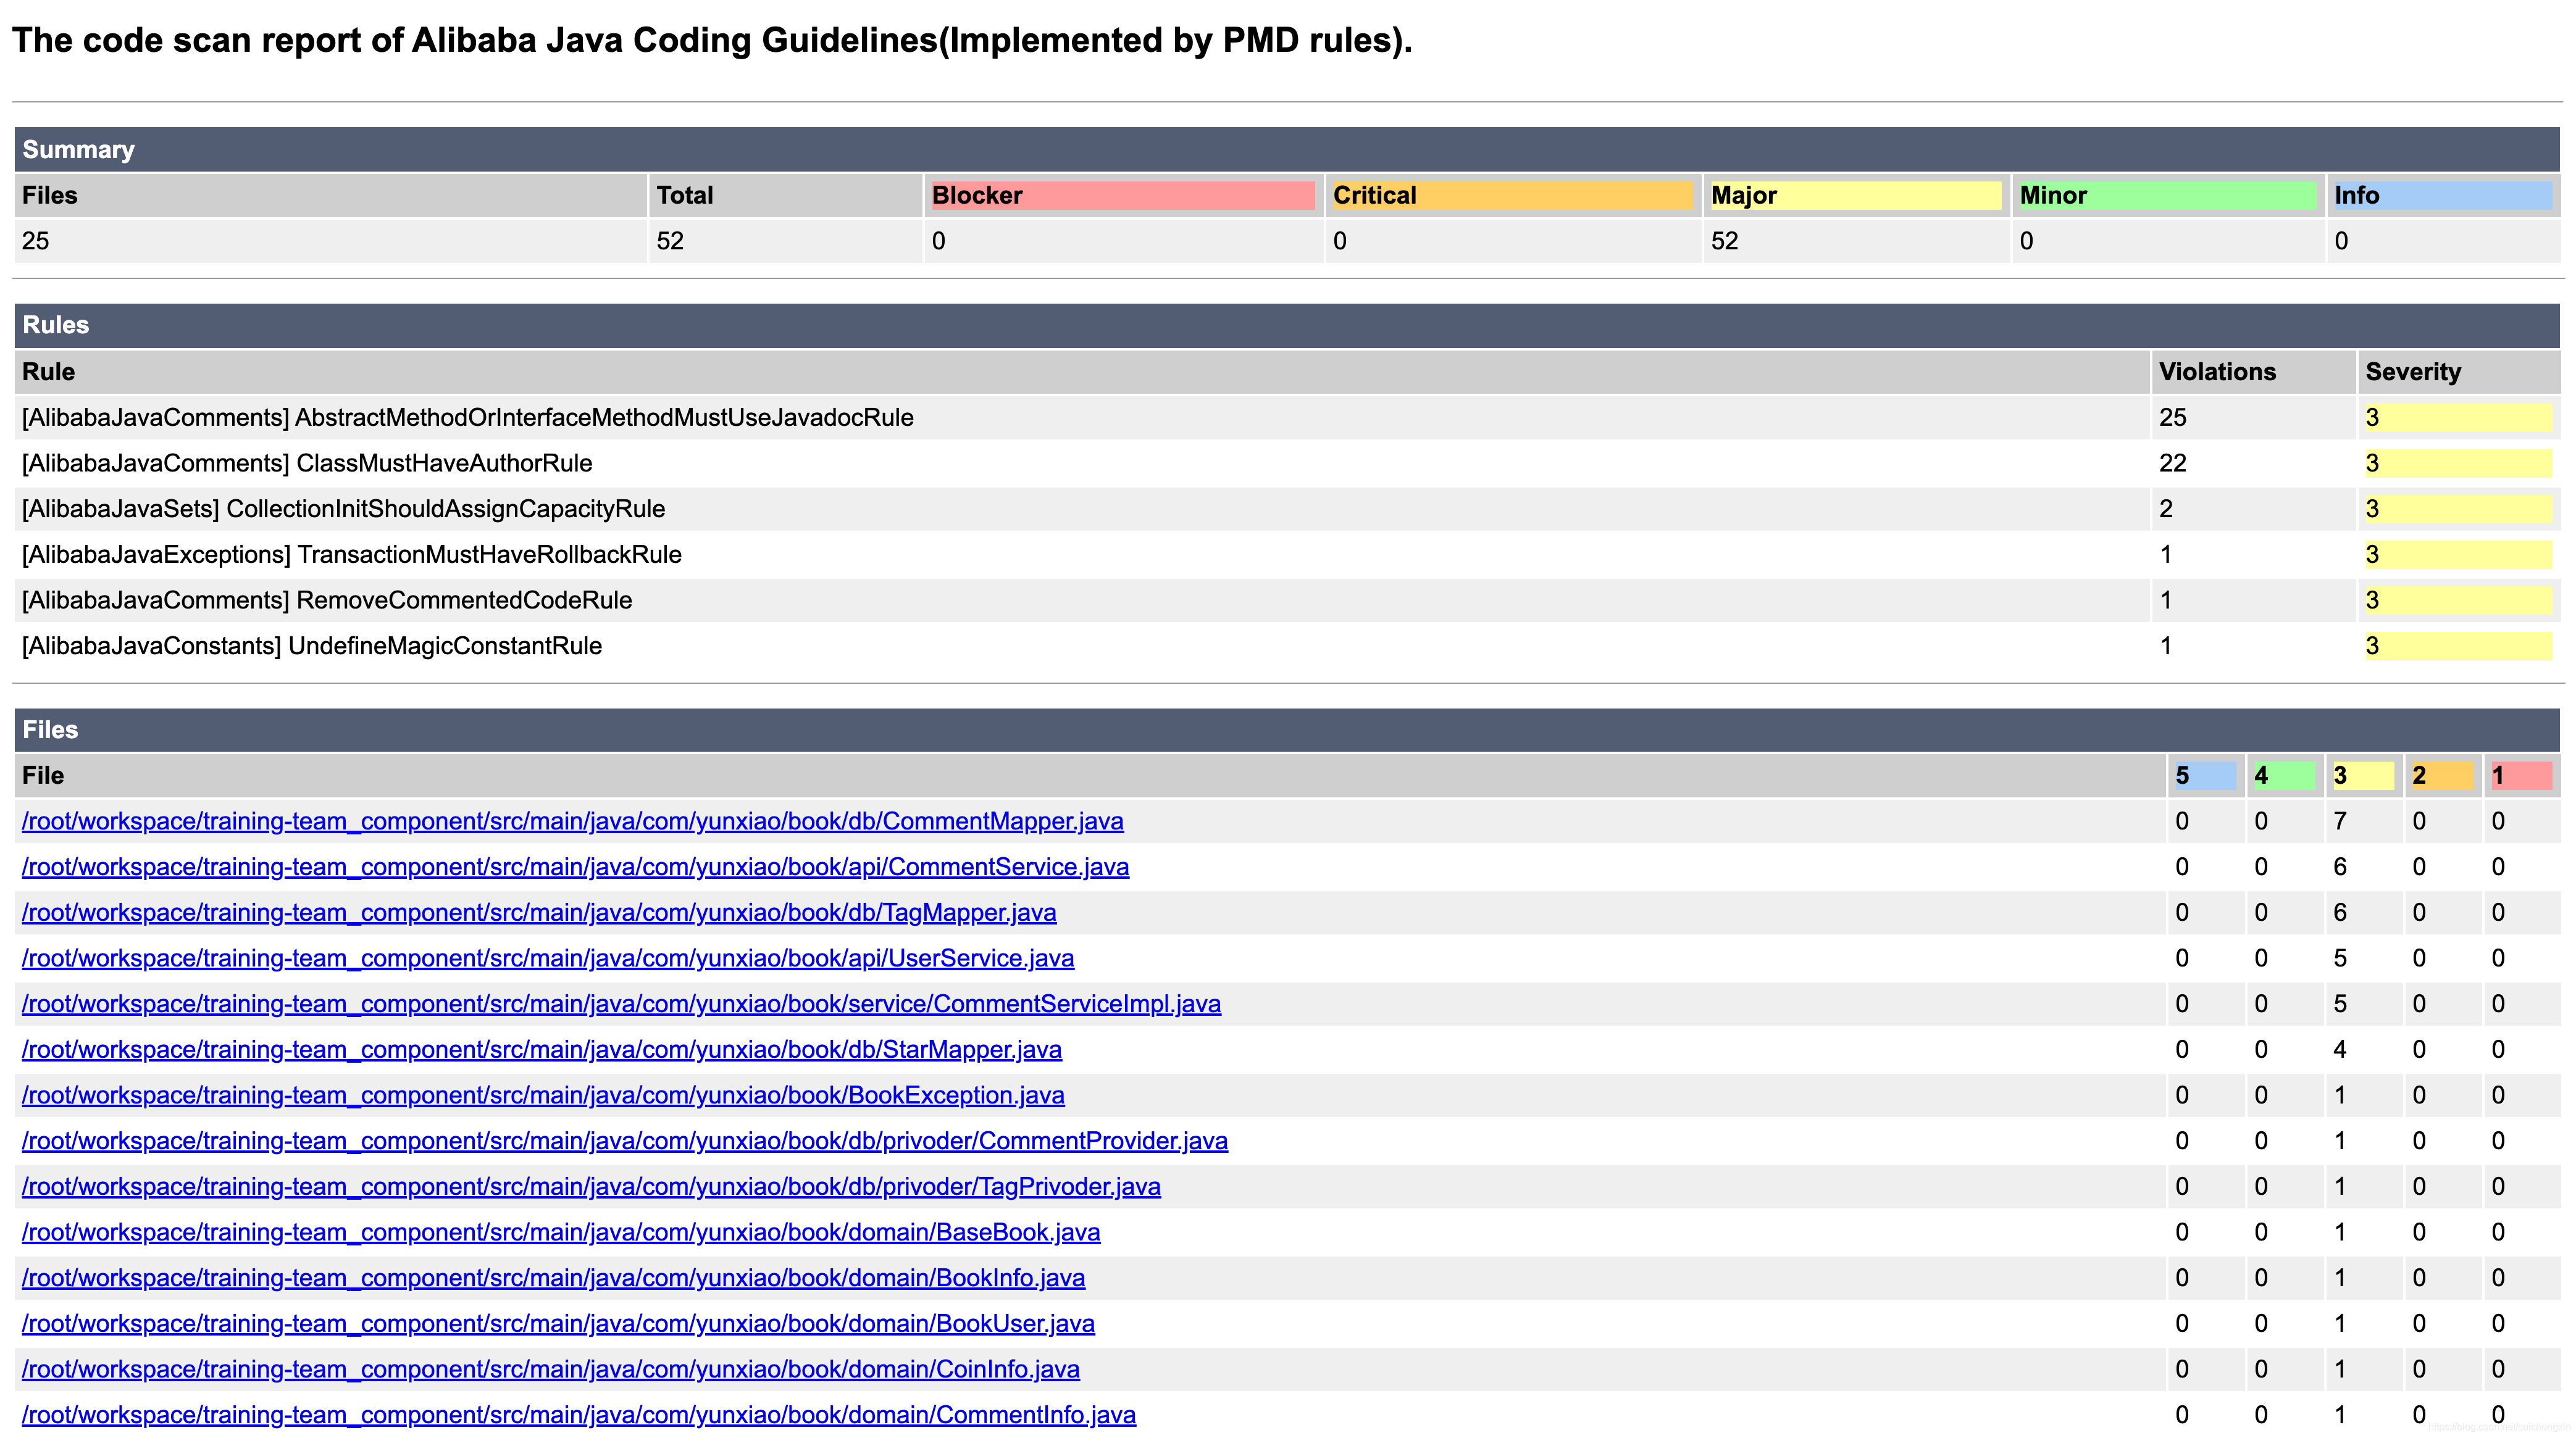The height and width of the screenshot is (1438, 2576).
Task: Click the Major count 52 in Summary
Action: (1725, 242)
